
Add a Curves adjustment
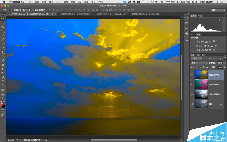coord(206,41)
